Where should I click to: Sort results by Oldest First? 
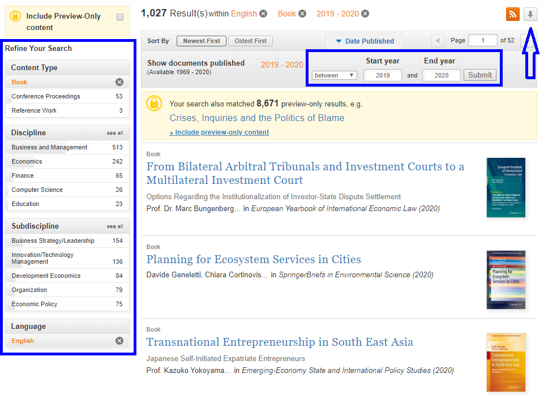tap(250, 41)
